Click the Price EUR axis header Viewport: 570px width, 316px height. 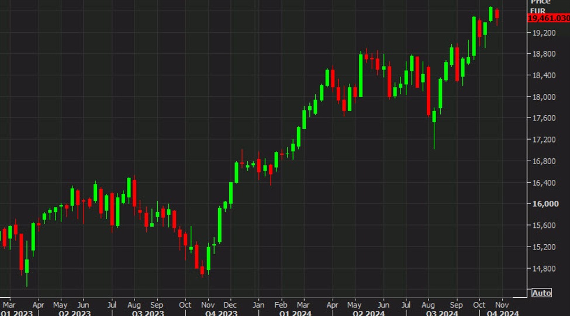(541, 6)
